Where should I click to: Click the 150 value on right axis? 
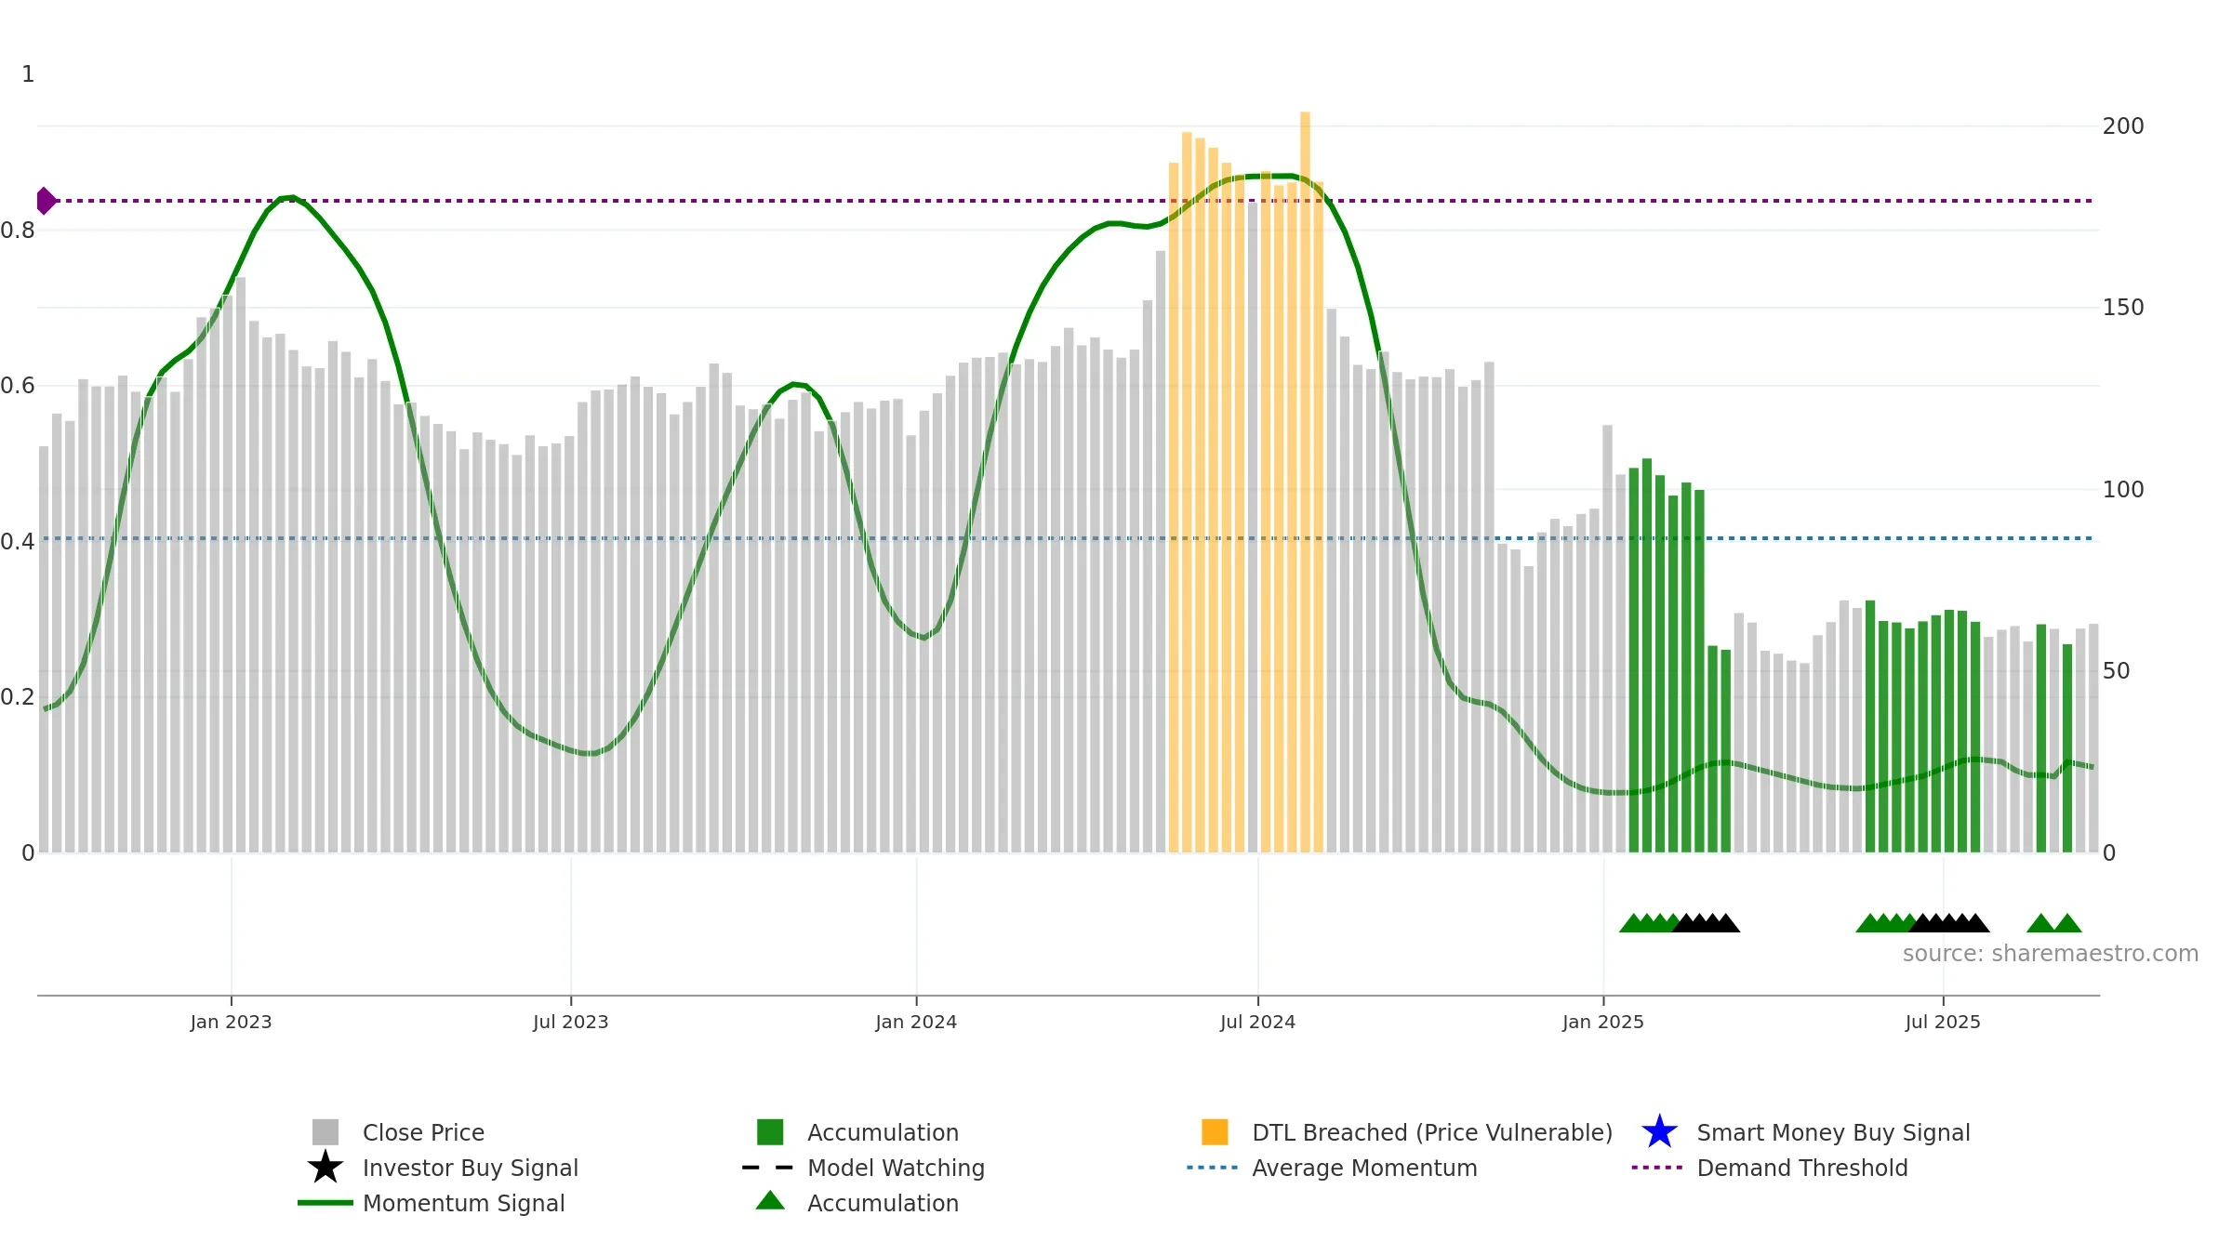(2123, 307)
